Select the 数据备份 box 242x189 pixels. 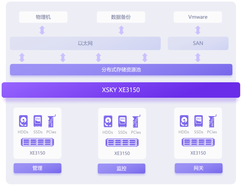pyautogui.click(x=121, y=17)
